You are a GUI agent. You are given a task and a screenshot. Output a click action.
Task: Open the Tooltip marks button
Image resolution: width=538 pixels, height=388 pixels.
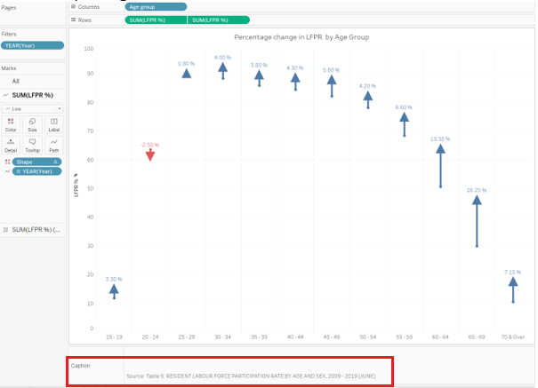[32, 144]
